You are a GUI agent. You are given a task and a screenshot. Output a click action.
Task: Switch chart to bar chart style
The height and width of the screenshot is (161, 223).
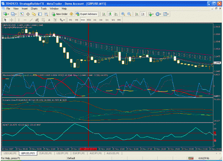coord(104,14)
